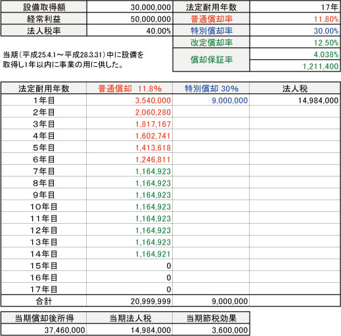Click the 法人税 column header
This screenshot has height=336, width=341.
click(x=295, y=89)
